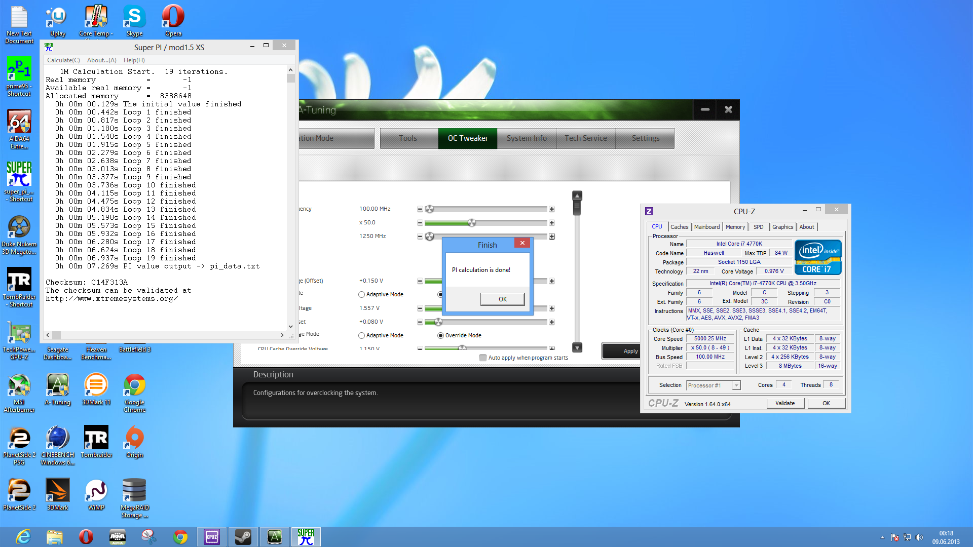Viewport: 973px width, 547px height.
Task: Open Google Chrome desktop icon
Action: [x=134, y=393]
